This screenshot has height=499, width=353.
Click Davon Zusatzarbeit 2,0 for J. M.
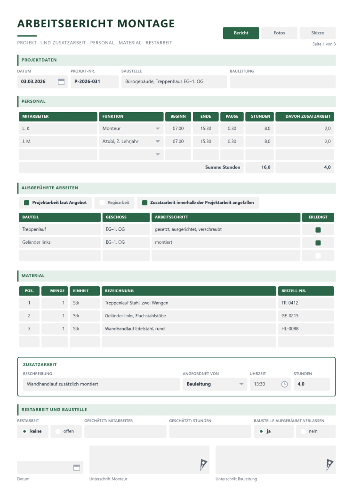(x=305, y=142)
